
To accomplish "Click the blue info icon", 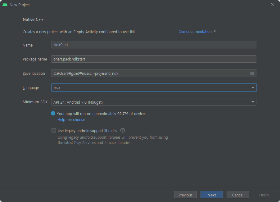I will point(53,113).
